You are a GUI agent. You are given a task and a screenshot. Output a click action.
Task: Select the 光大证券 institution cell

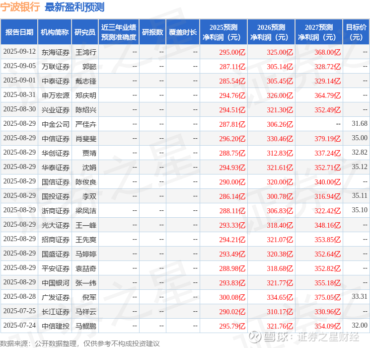pos(56,225)
